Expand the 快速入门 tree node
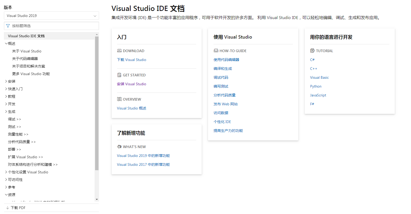Viewport: 411px width, 214px height. point(6,89)
